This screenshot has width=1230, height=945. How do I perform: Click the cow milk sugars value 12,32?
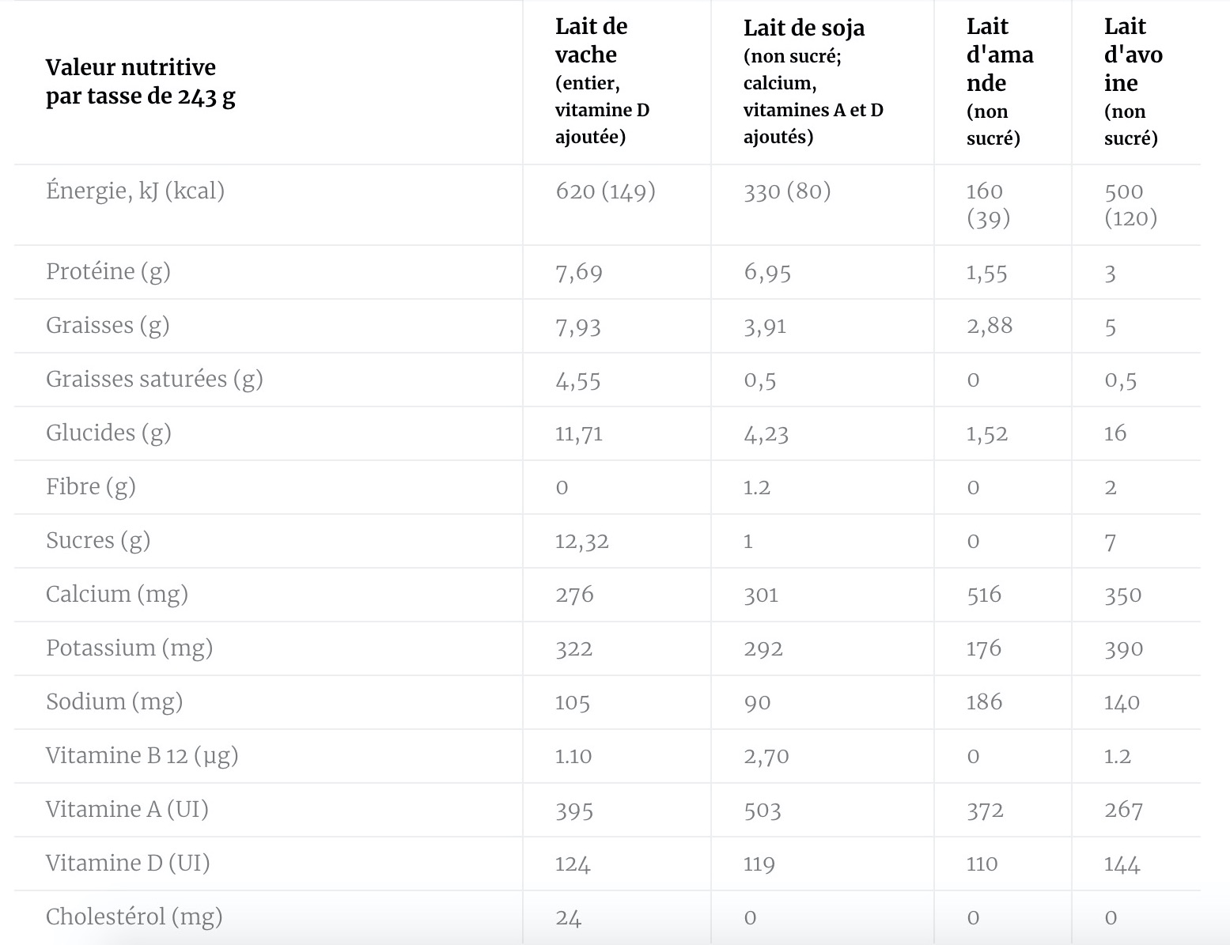click(581, 541)
